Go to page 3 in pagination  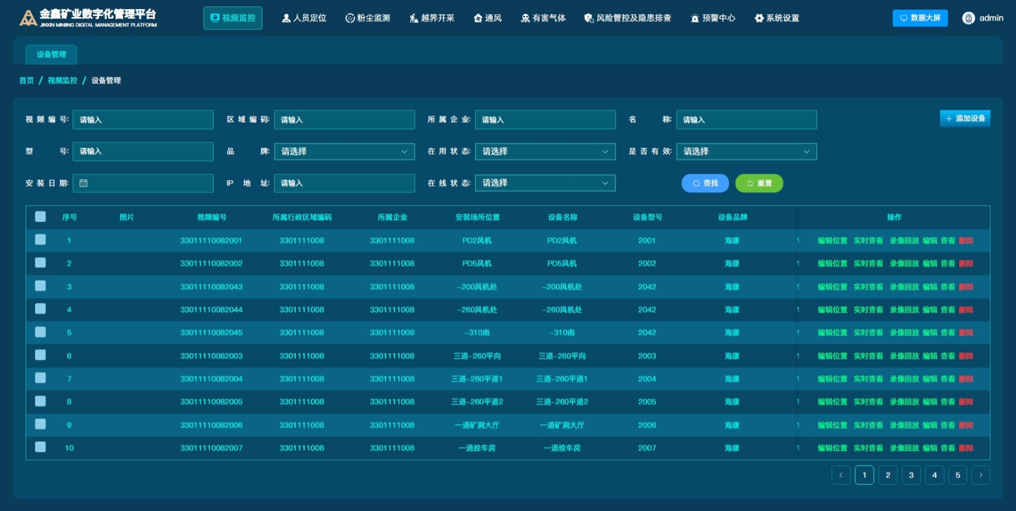tap(911, 475)
